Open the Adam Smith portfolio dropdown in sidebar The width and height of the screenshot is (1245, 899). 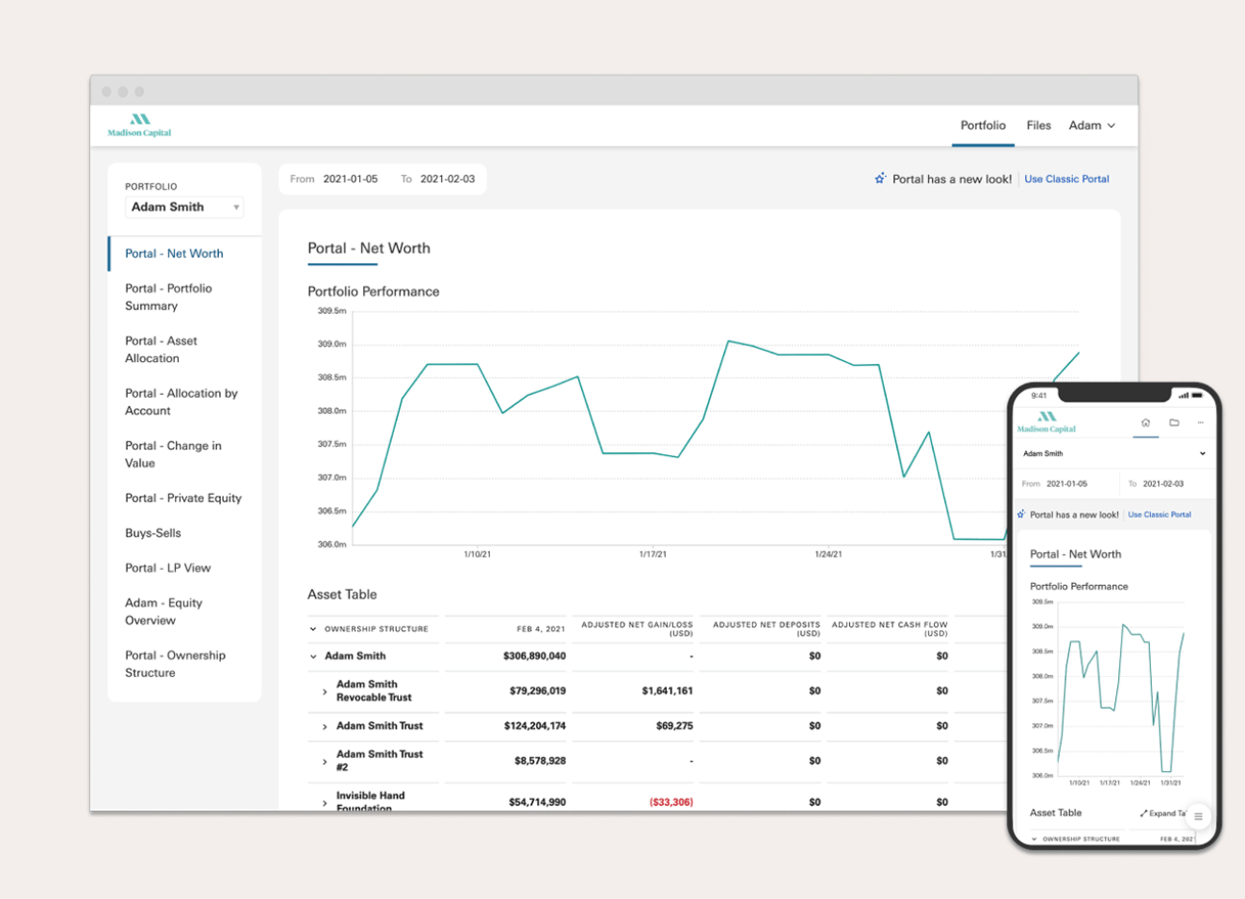click(x=184, y=207)
